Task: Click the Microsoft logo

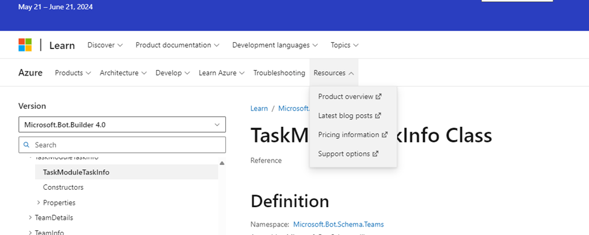Action: click(25, 45)
